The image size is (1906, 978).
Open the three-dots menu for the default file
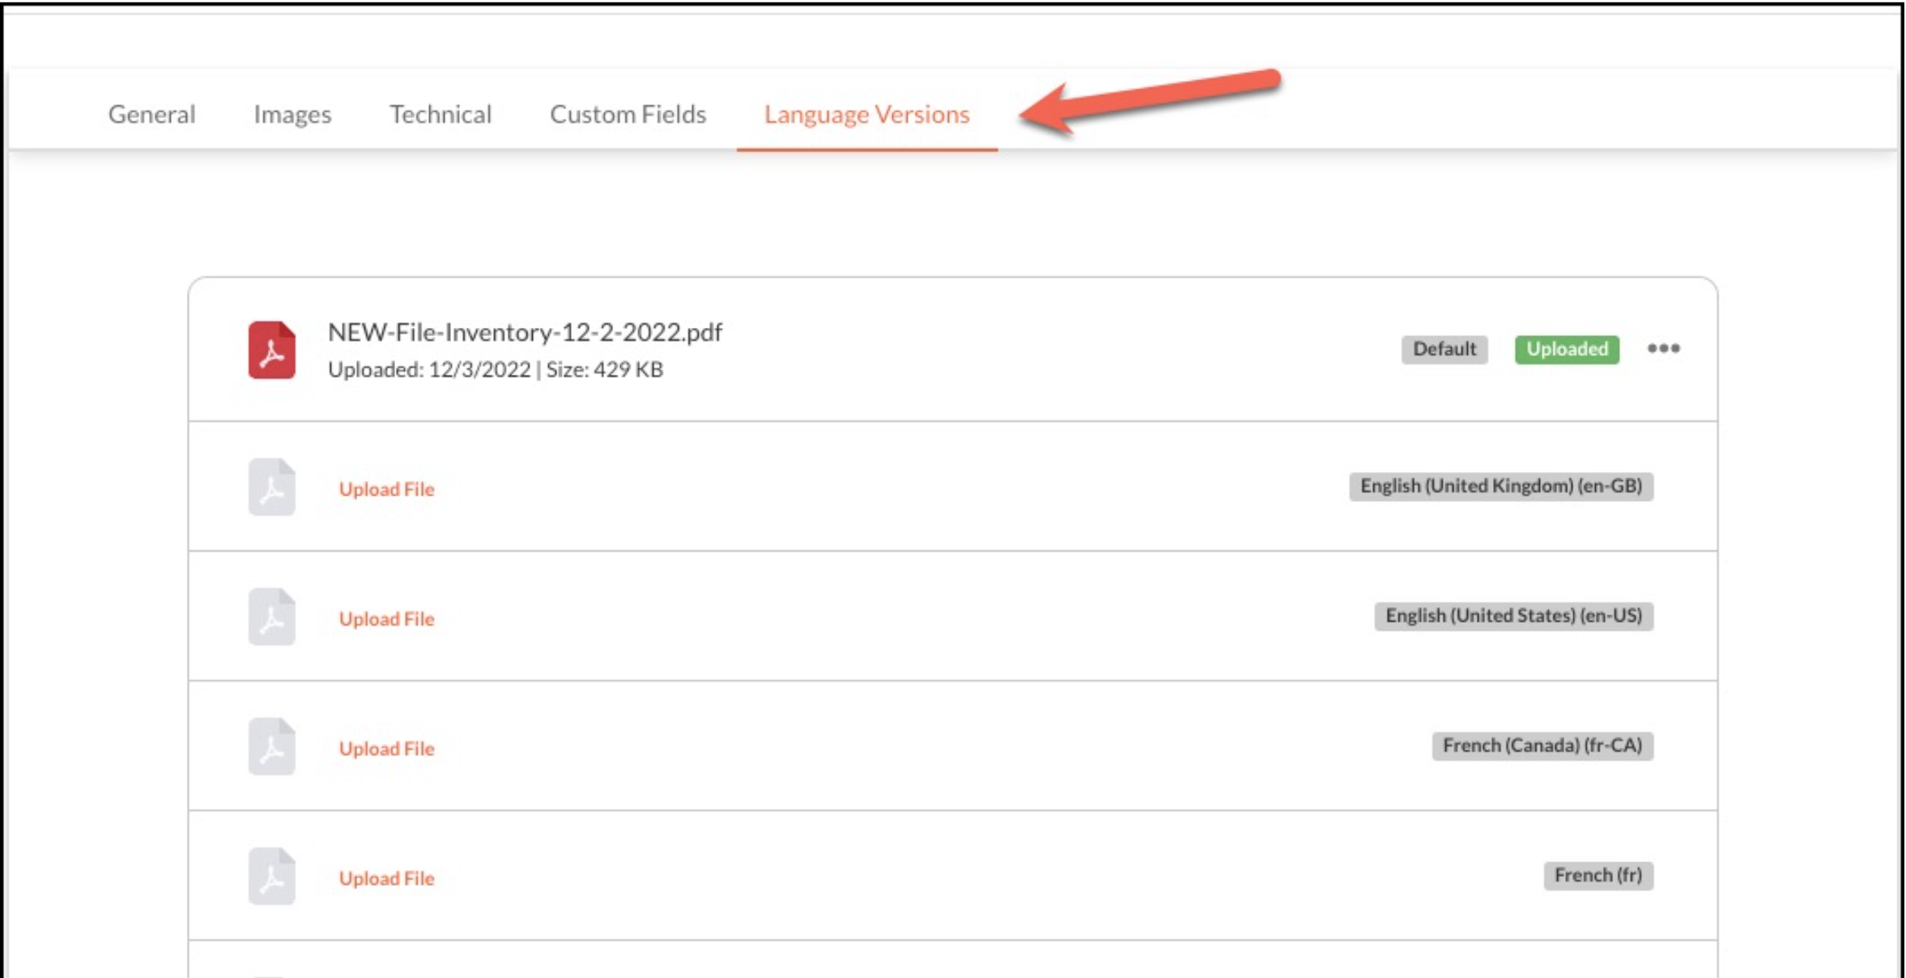click(x=1663, y=348)
